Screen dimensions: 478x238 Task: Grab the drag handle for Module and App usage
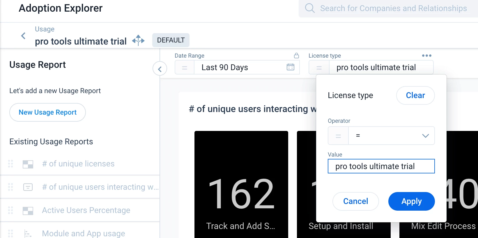10,233
